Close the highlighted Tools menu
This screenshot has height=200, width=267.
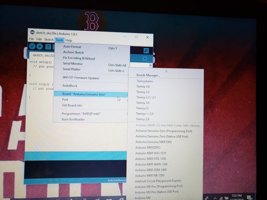tap(59, 40)
